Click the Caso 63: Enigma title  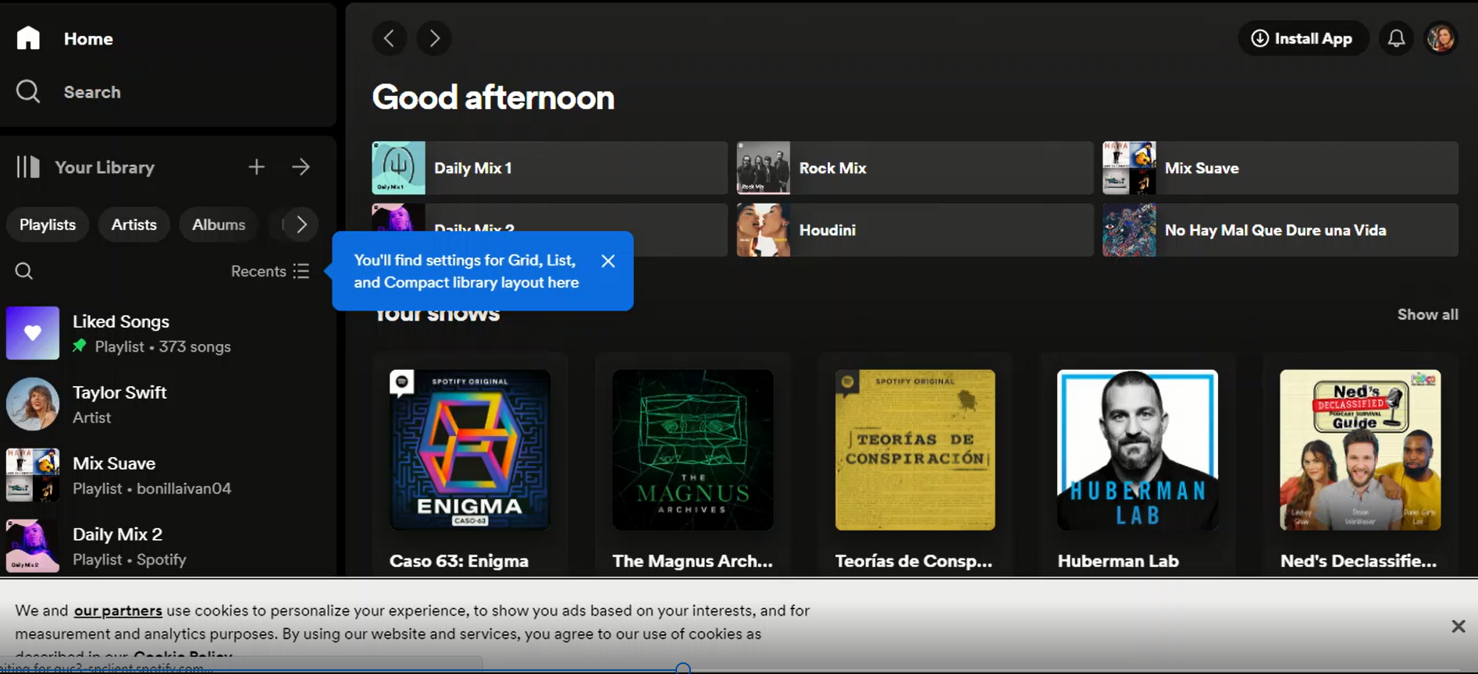click(x=459, y=561)
